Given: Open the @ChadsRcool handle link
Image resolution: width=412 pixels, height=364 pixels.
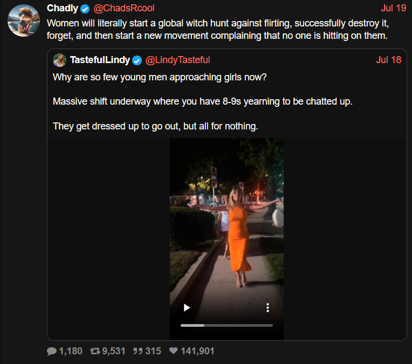Looking at the screenshot, I should (x=124, y=8).
